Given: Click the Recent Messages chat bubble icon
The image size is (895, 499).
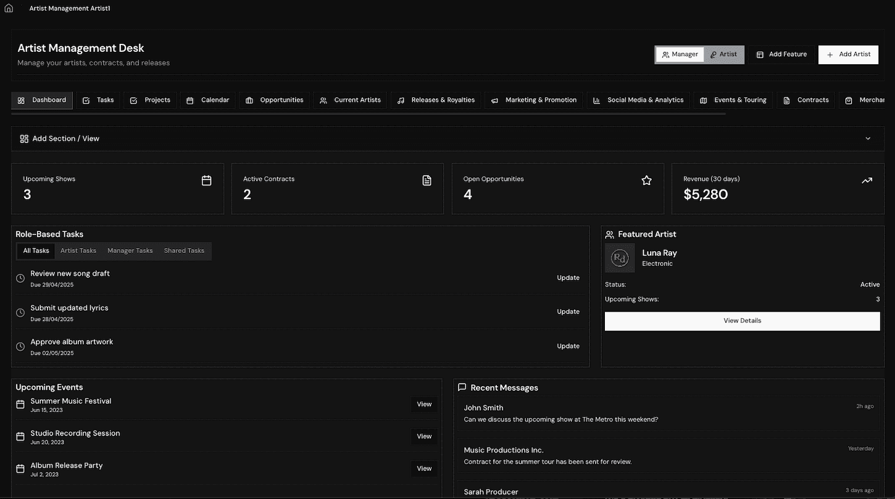Looking at the screenshot, I should [462, 387].
